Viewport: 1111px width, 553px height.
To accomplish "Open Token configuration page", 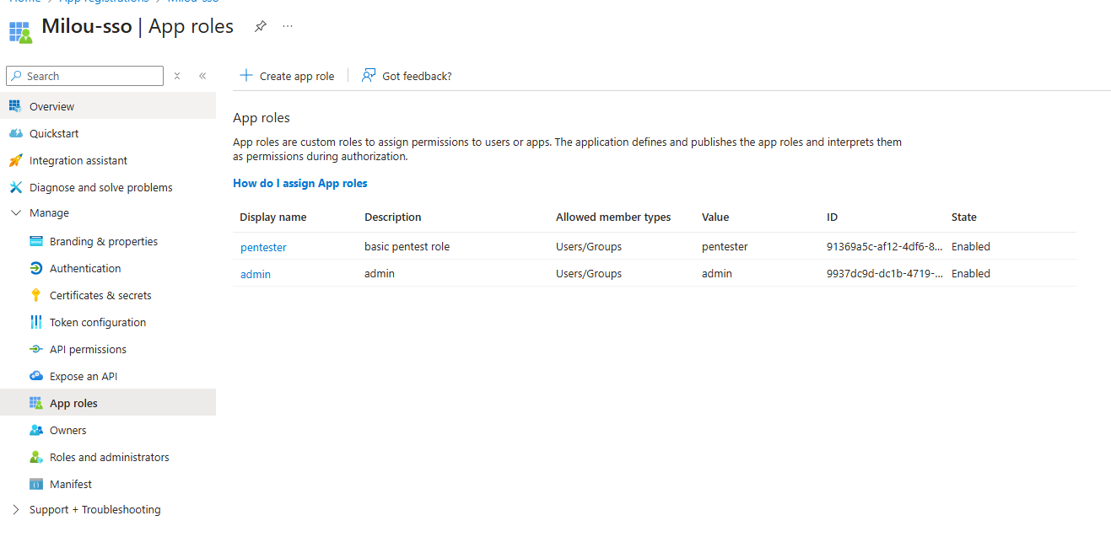I will click(x=97, y=321).
